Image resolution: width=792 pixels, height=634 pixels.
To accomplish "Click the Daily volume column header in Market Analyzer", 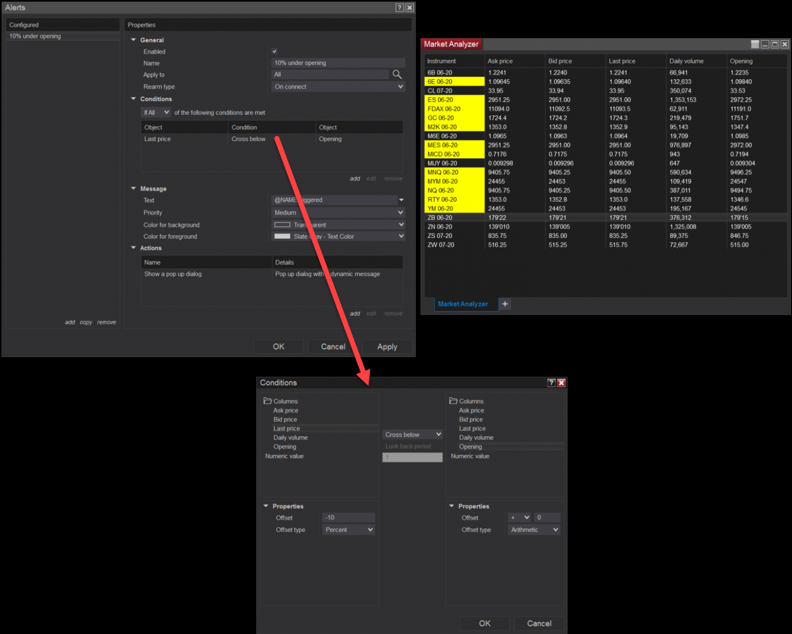I will pos(696,61).
